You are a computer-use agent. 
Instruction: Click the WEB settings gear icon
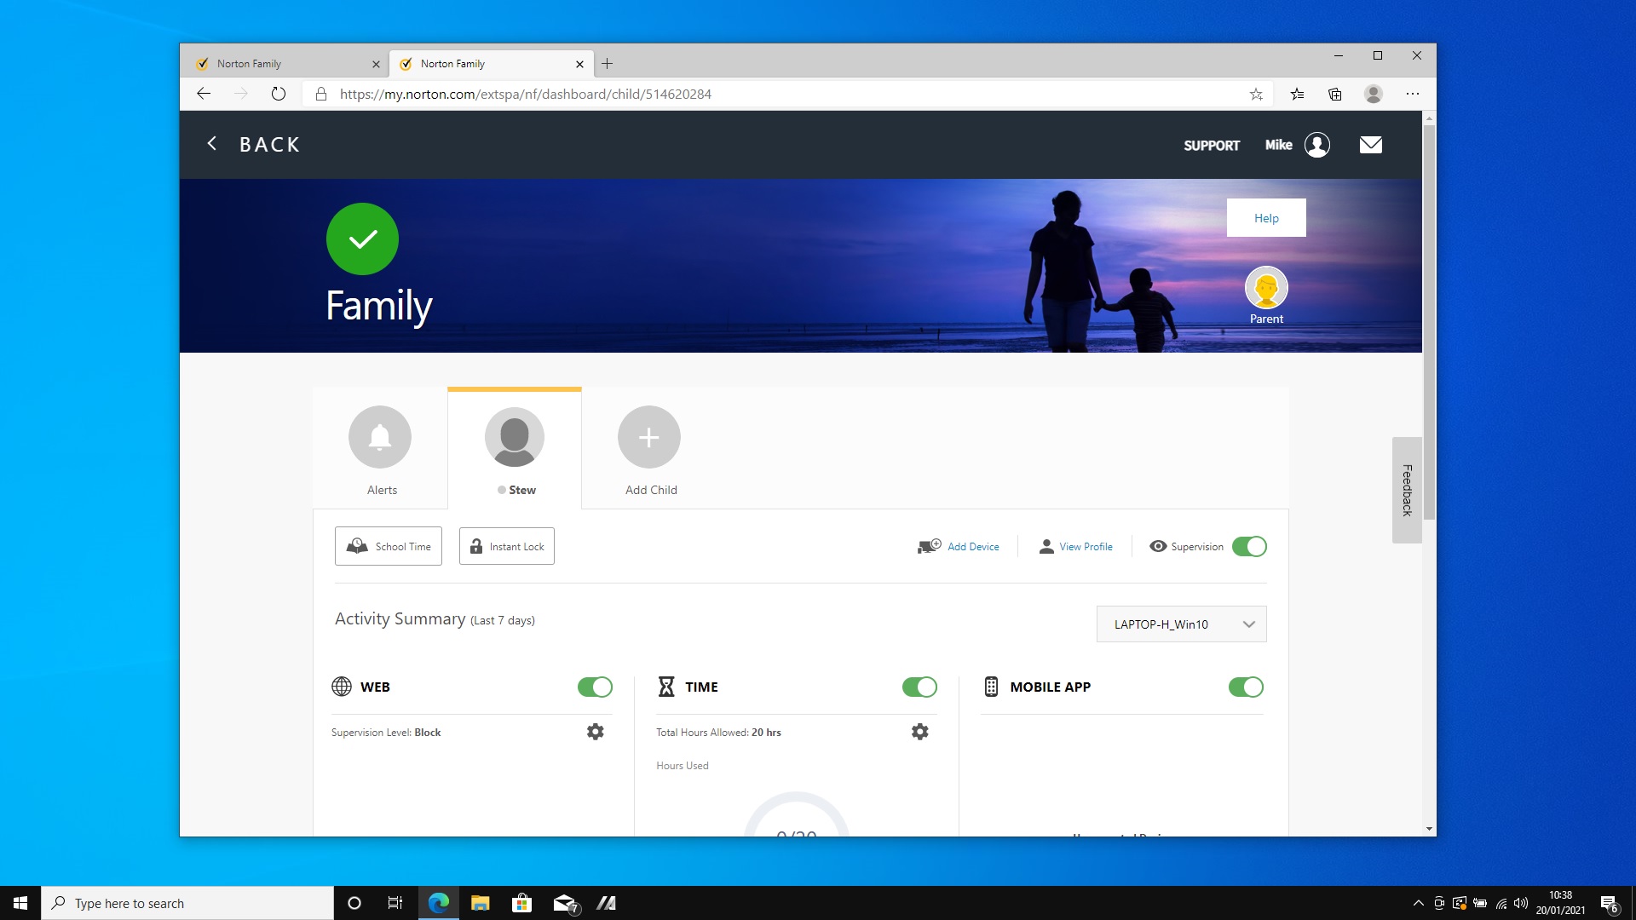[595, 731]
